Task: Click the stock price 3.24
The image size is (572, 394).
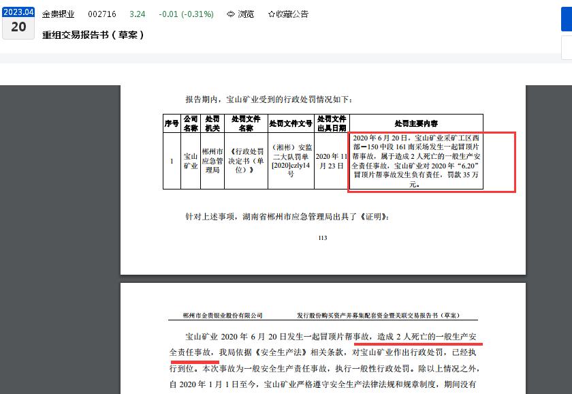Action: (137, 14)
